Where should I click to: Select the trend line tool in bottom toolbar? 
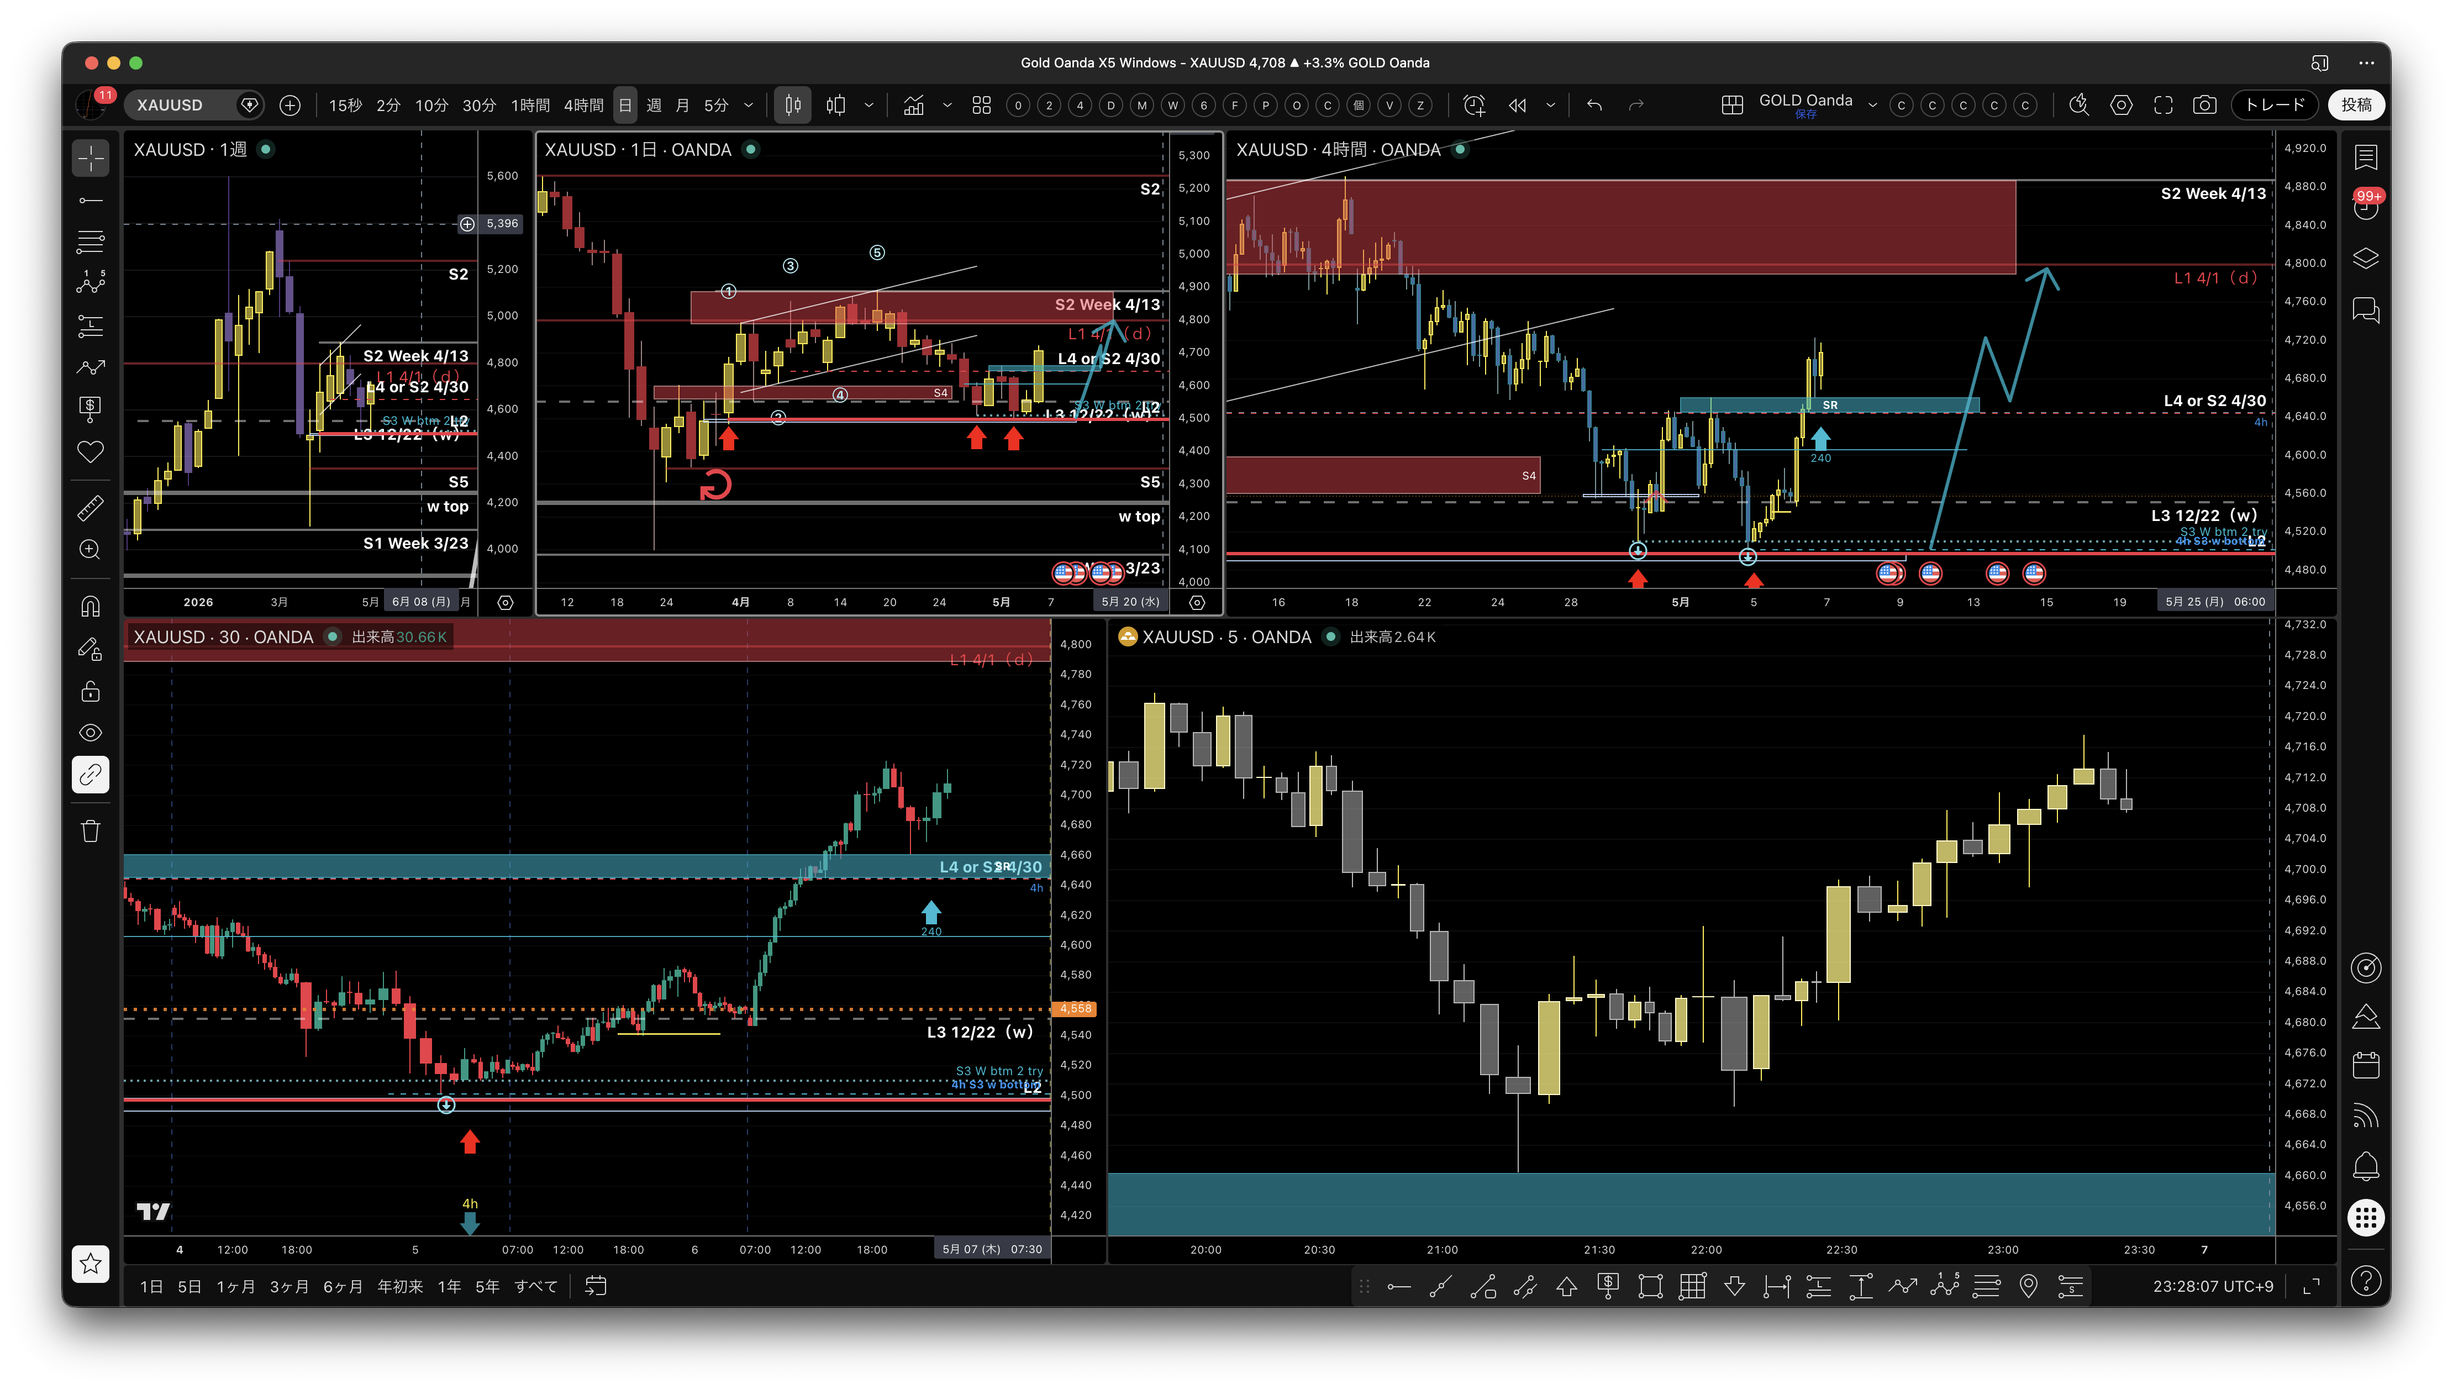[x=1440, y=1287]
